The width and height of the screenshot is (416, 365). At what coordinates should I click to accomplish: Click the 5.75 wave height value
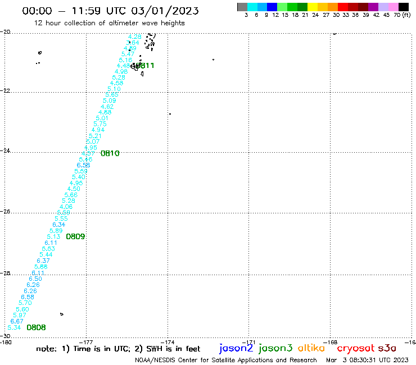click(100, 124)
